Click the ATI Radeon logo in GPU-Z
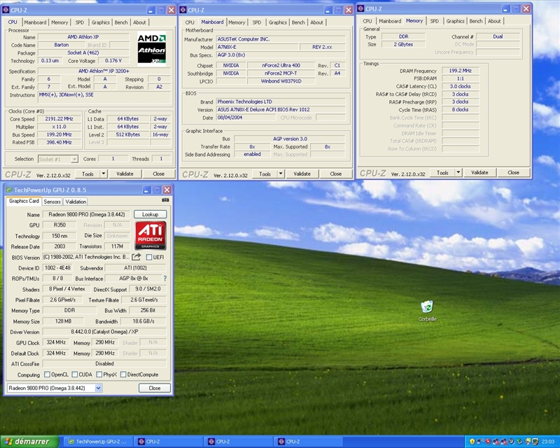 [150, 235]
